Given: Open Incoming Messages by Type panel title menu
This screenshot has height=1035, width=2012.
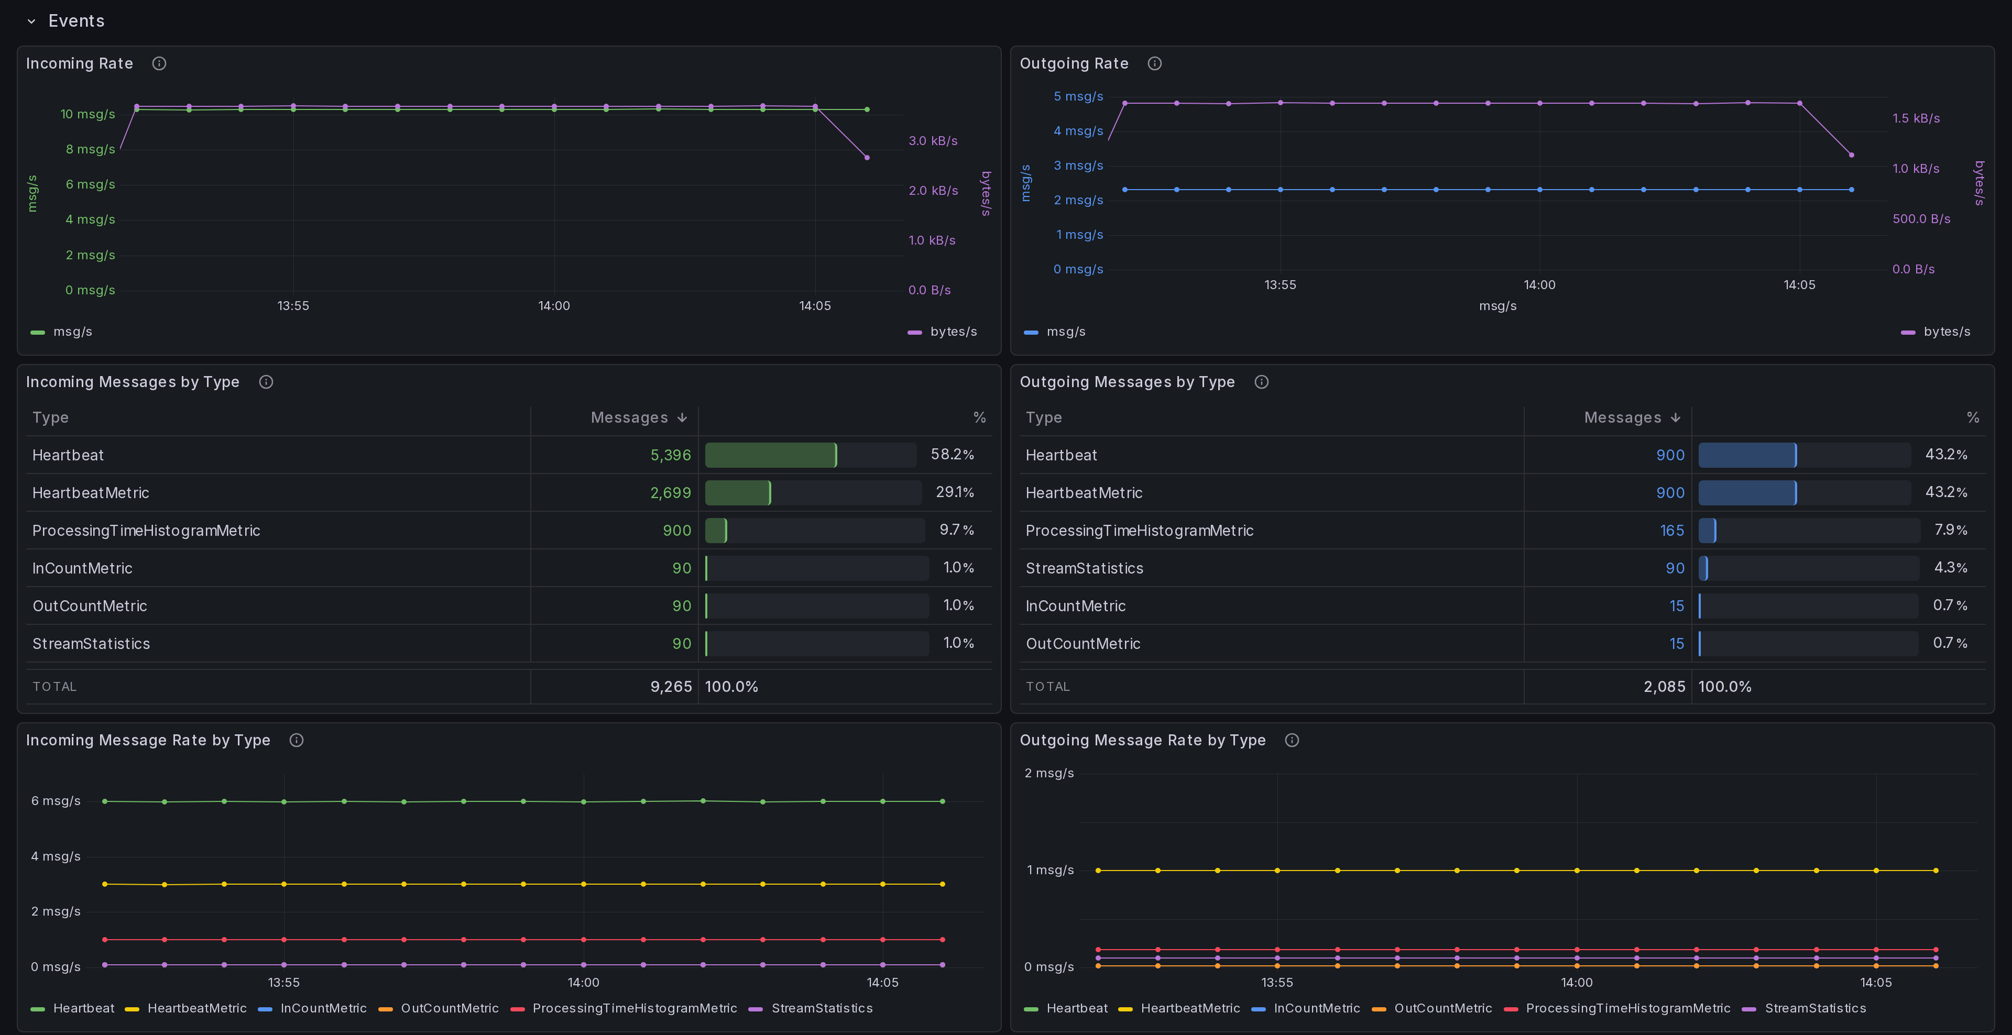Looking at the screenshot, I should [133, 382].
